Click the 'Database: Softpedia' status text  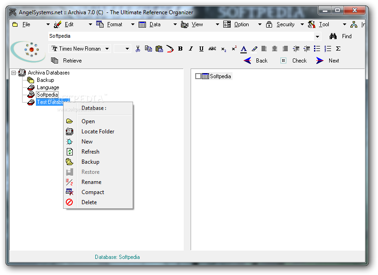point(117,257)
